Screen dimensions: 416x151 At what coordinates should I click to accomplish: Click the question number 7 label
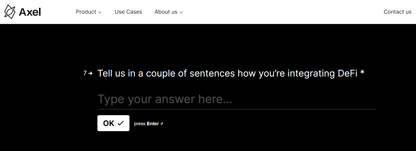(85, 73)
